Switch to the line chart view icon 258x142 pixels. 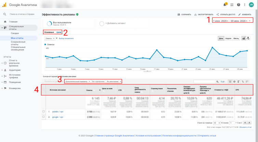[244, 38]
